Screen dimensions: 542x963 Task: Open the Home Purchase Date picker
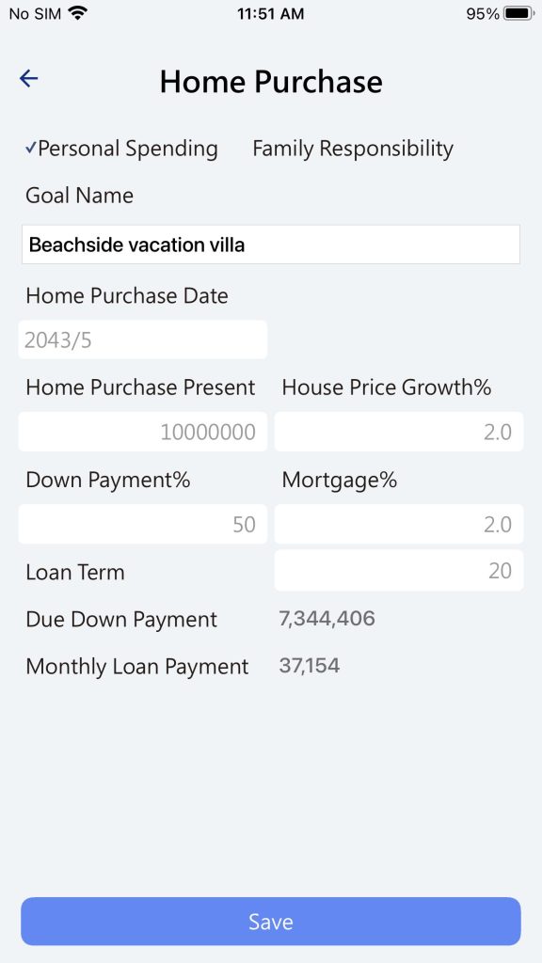click(143, 339)
